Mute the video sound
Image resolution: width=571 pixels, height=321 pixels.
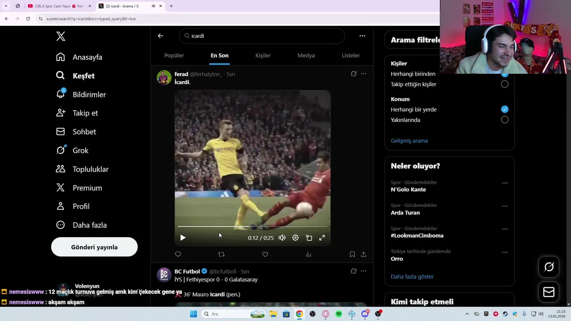pyautogui.click(x=282, y=238)
